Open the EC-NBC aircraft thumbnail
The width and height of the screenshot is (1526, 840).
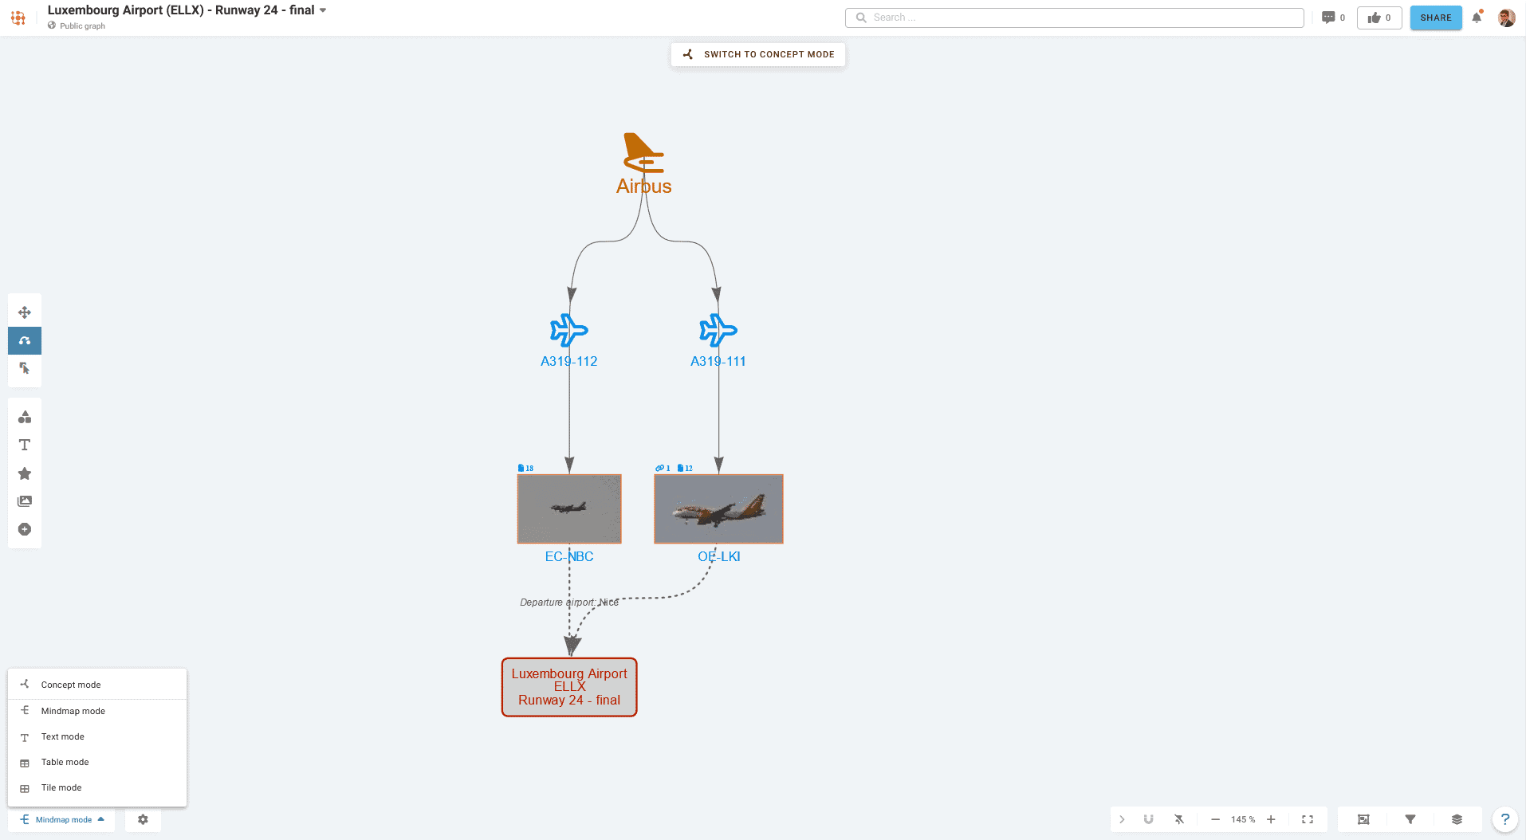pyautogui.click(x=569, y=509)
